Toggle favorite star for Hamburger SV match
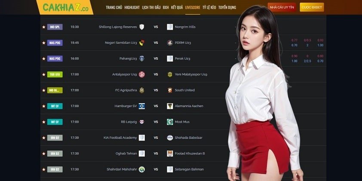 43,106
